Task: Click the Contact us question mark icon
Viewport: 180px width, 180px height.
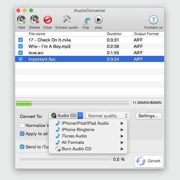Action: coord(153,19)
